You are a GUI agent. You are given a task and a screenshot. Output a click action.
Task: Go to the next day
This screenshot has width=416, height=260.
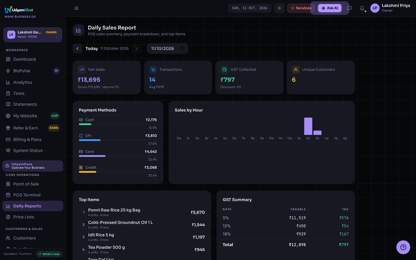coord(137,49)
